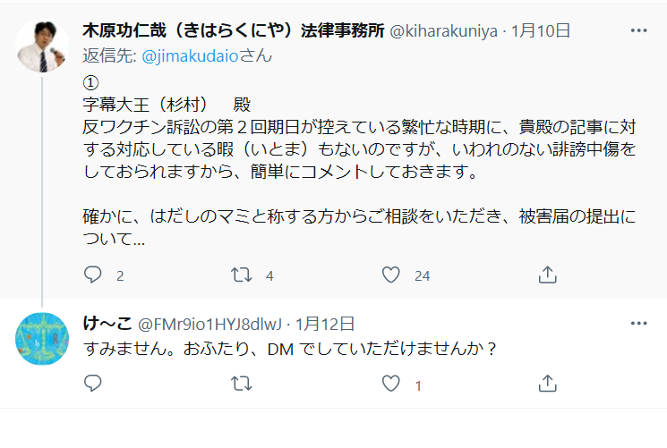The height and width of the screenshot is (448, 667).
Task: Like け〜こ's tweet with 1 like
Action: [390, 385]
